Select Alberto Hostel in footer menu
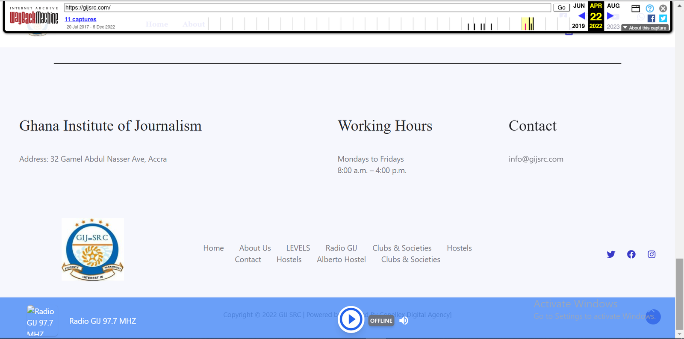The image size is (684, 339). coord(341,259)
